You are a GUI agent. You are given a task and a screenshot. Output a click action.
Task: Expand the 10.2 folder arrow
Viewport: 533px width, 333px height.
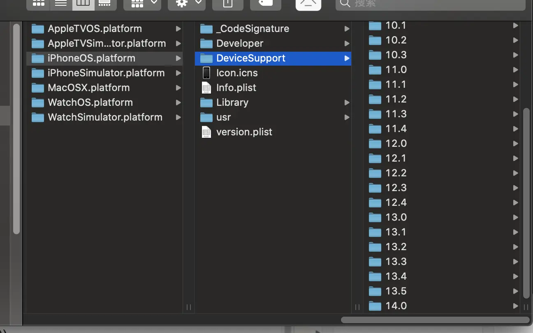(x=515, y=40)
